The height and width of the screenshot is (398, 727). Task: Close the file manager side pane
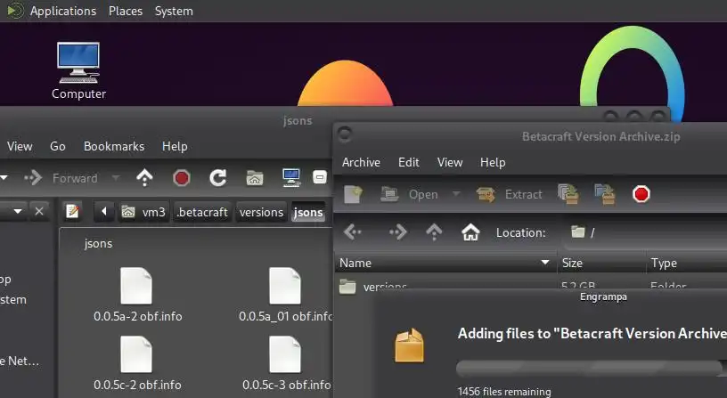point(39,212)
